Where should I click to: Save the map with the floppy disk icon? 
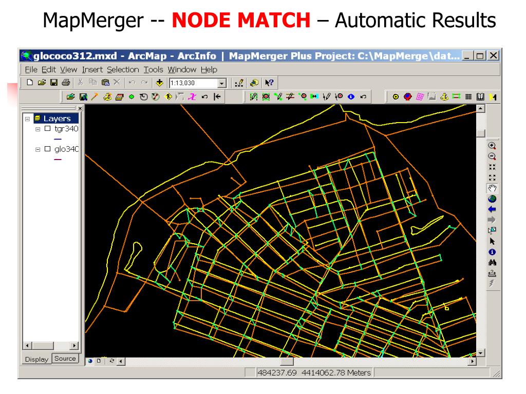pos(53,83)
